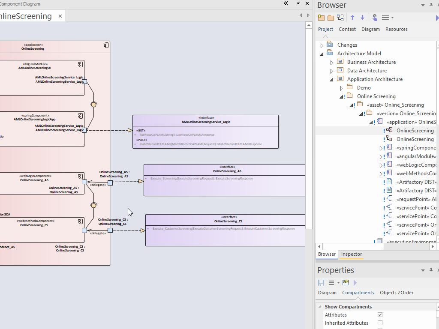Move item up with the up arrow
This screenshot has height=329, width=439.
click(352, 18)
